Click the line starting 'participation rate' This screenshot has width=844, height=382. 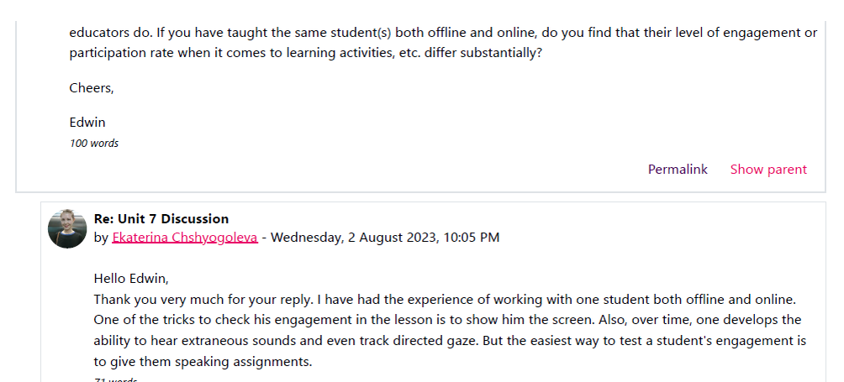tap(252, 53)
